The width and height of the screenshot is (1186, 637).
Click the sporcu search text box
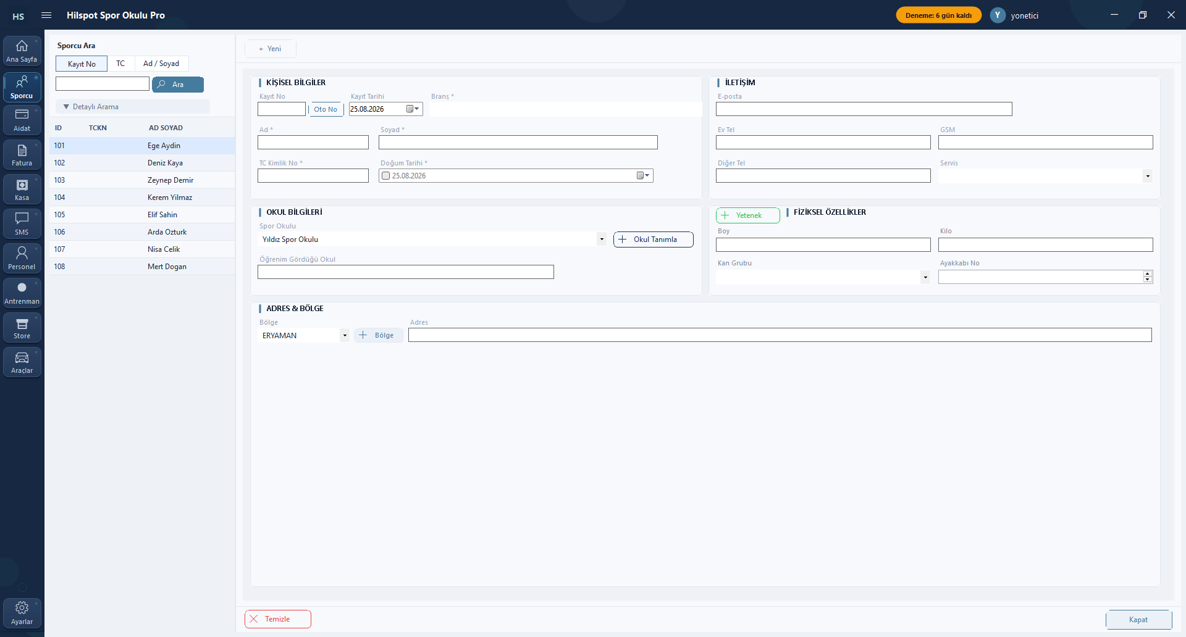click(103, 84)
